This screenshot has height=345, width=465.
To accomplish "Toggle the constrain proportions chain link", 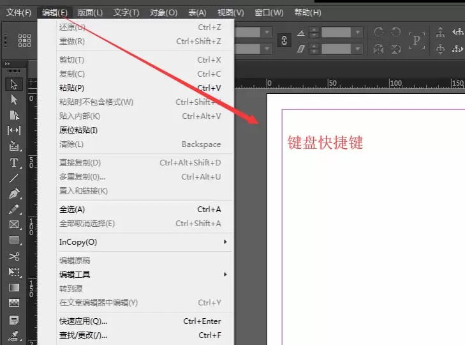I will coord(284,40).
